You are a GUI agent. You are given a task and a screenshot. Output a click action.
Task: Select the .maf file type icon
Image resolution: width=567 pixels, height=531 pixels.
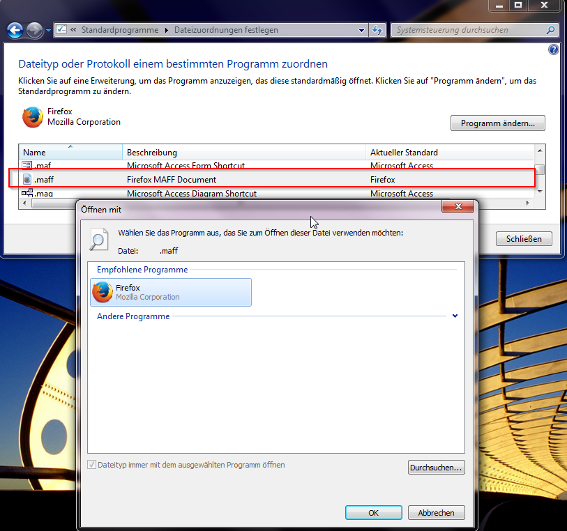[27, 166]
